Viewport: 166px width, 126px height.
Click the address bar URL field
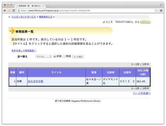86,11
